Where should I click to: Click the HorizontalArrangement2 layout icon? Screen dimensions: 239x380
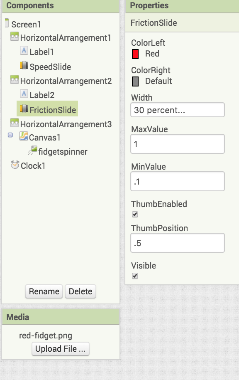[15, 80]
